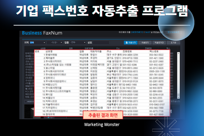This screenshot has width=204, height=136.
Task: Click the 대표자이름 column header in the result table
Action: pos(96,52)
